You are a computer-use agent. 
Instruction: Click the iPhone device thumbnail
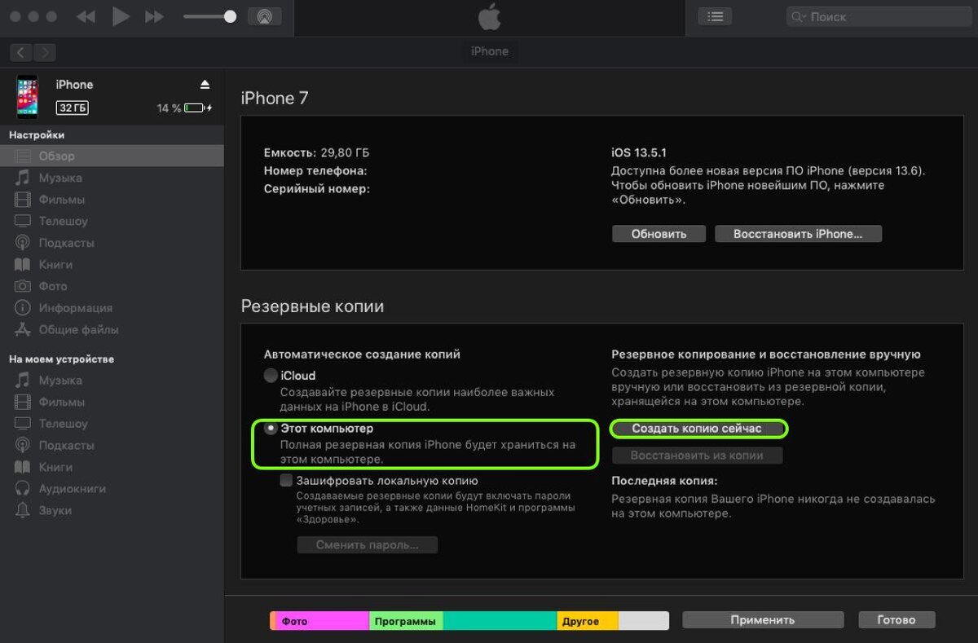point(27,97)
